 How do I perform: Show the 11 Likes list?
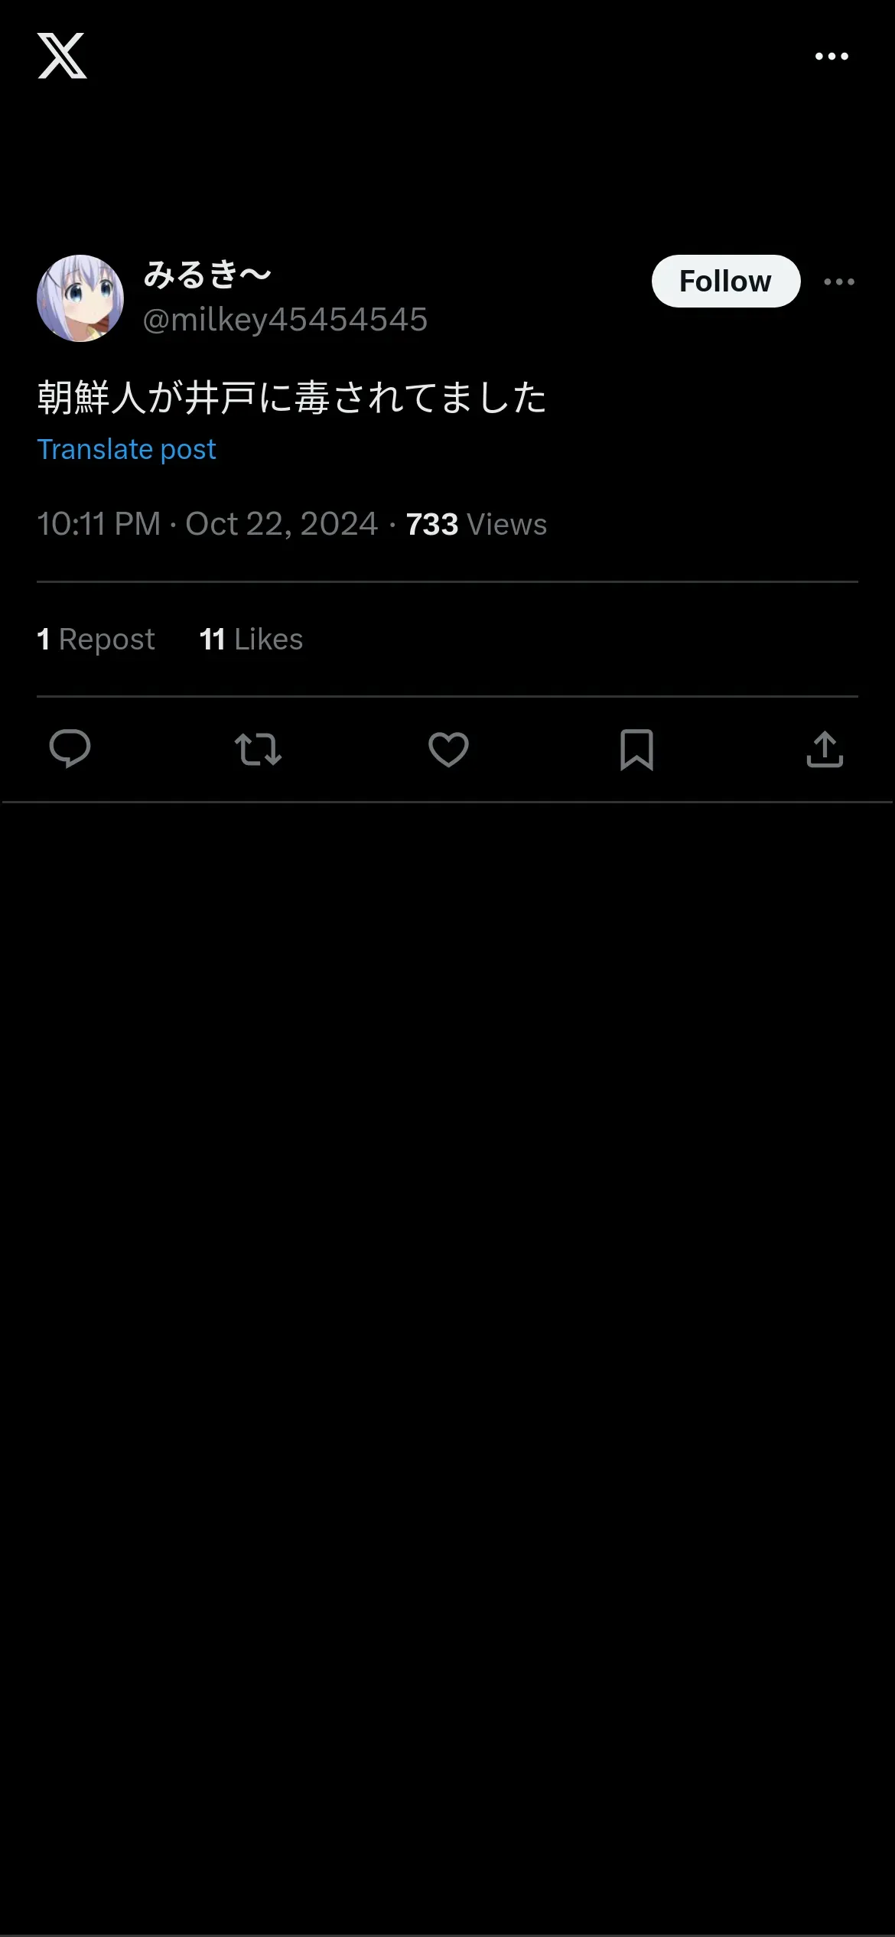coord(251,640)
